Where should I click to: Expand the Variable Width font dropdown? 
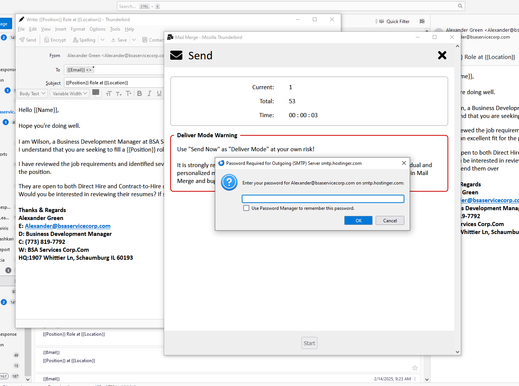70,94
